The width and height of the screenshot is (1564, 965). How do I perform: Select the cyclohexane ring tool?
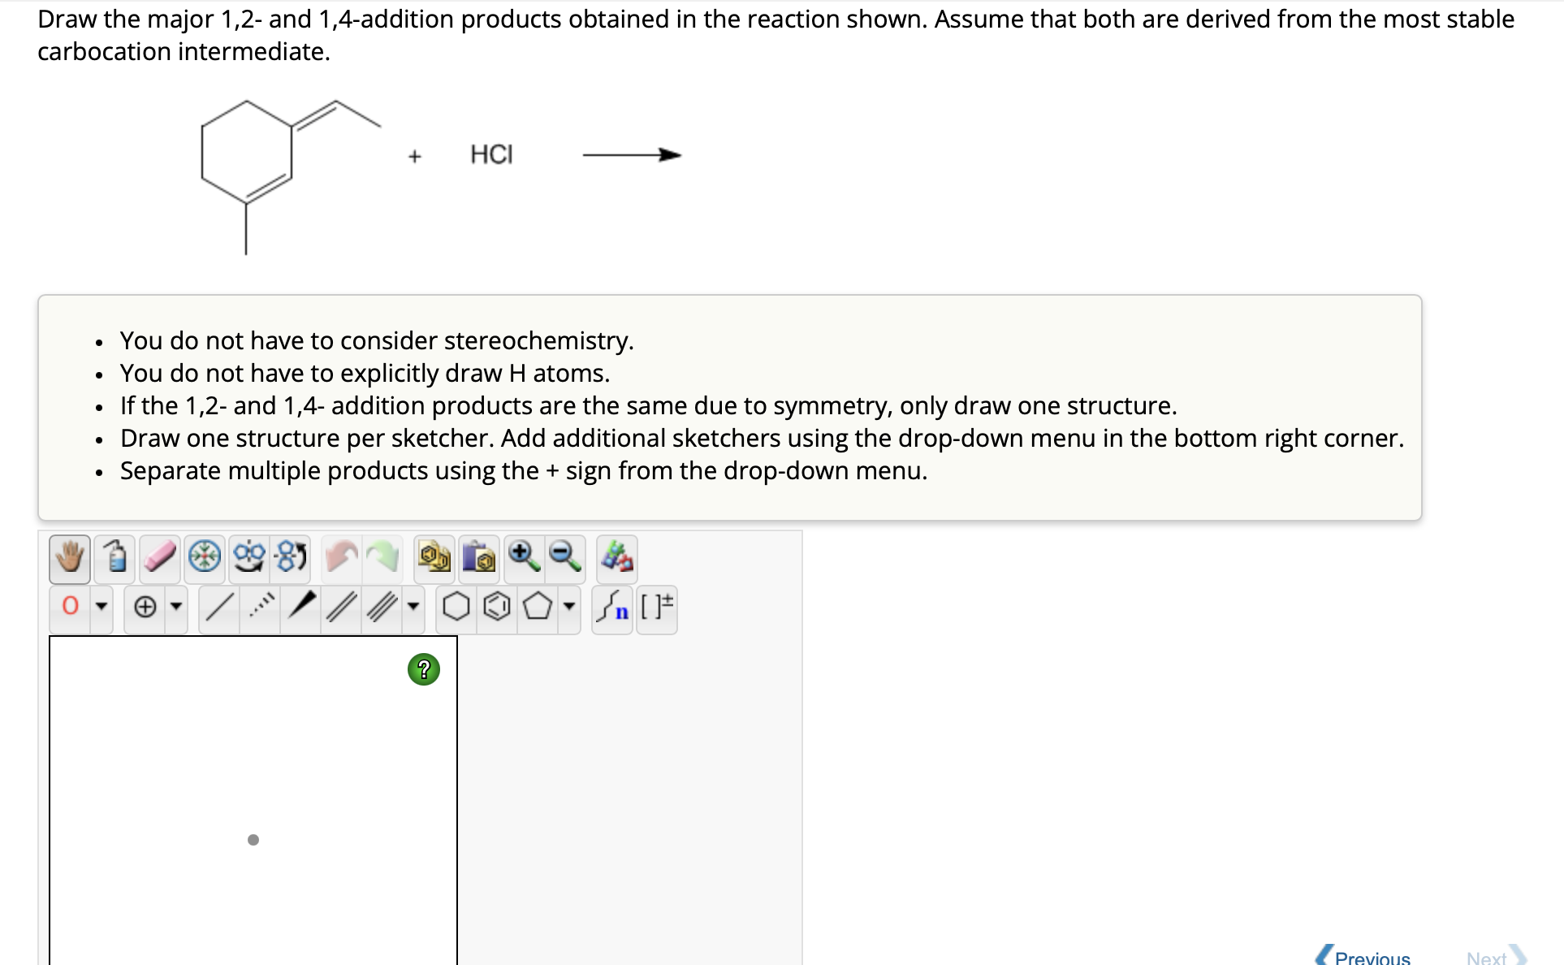click(456, 607)
